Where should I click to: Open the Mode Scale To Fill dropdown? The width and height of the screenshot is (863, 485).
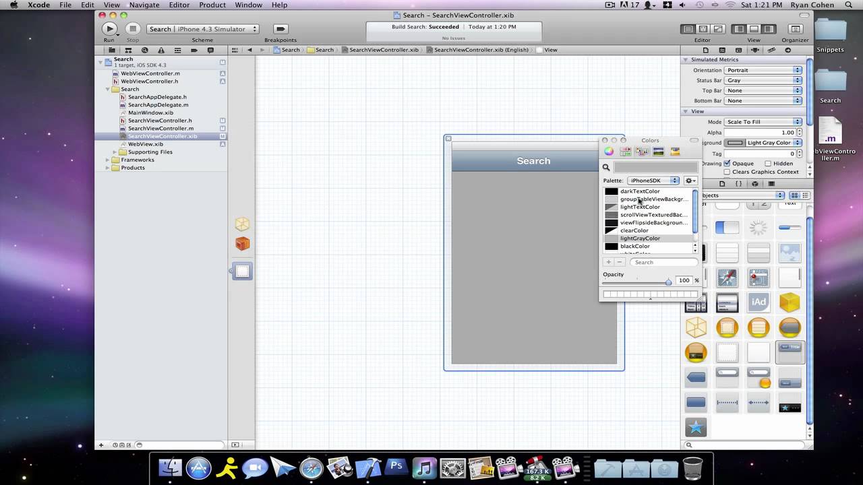coord(763,122)
